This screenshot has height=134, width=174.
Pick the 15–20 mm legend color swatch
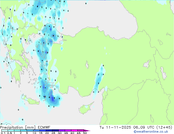43,130
